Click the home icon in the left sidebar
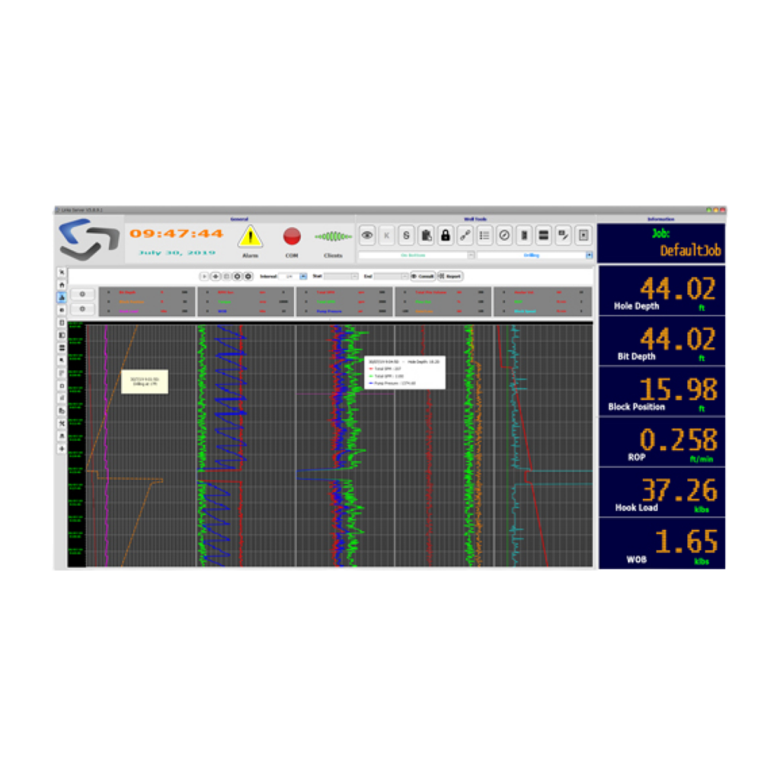Image resolution: width=780 pixels, height=780 pixels. pos(62,284)
